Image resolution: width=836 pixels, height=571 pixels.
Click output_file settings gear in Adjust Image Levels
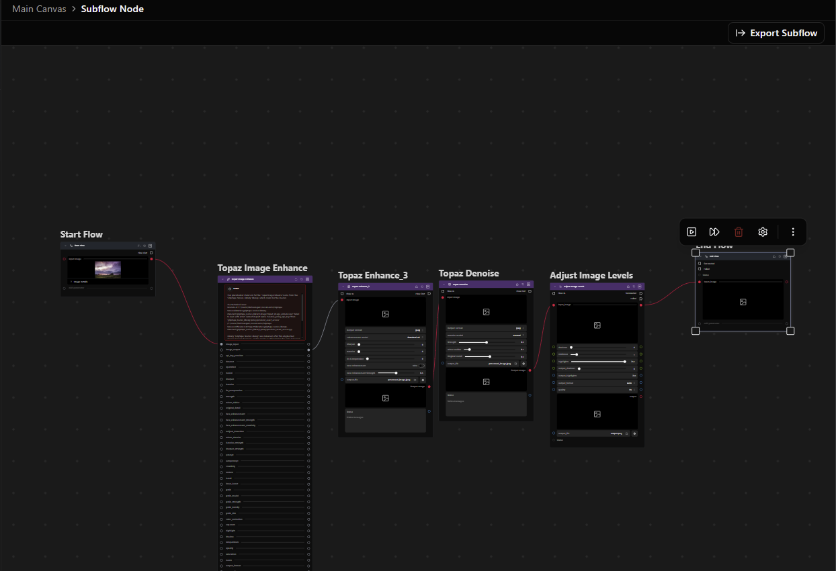(x=634, y=433)
